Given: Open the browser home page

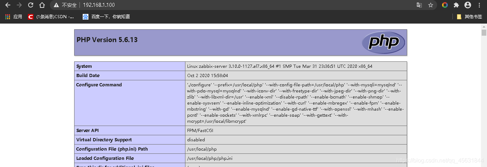Looking at the screenshot, I should pos(42,5).
